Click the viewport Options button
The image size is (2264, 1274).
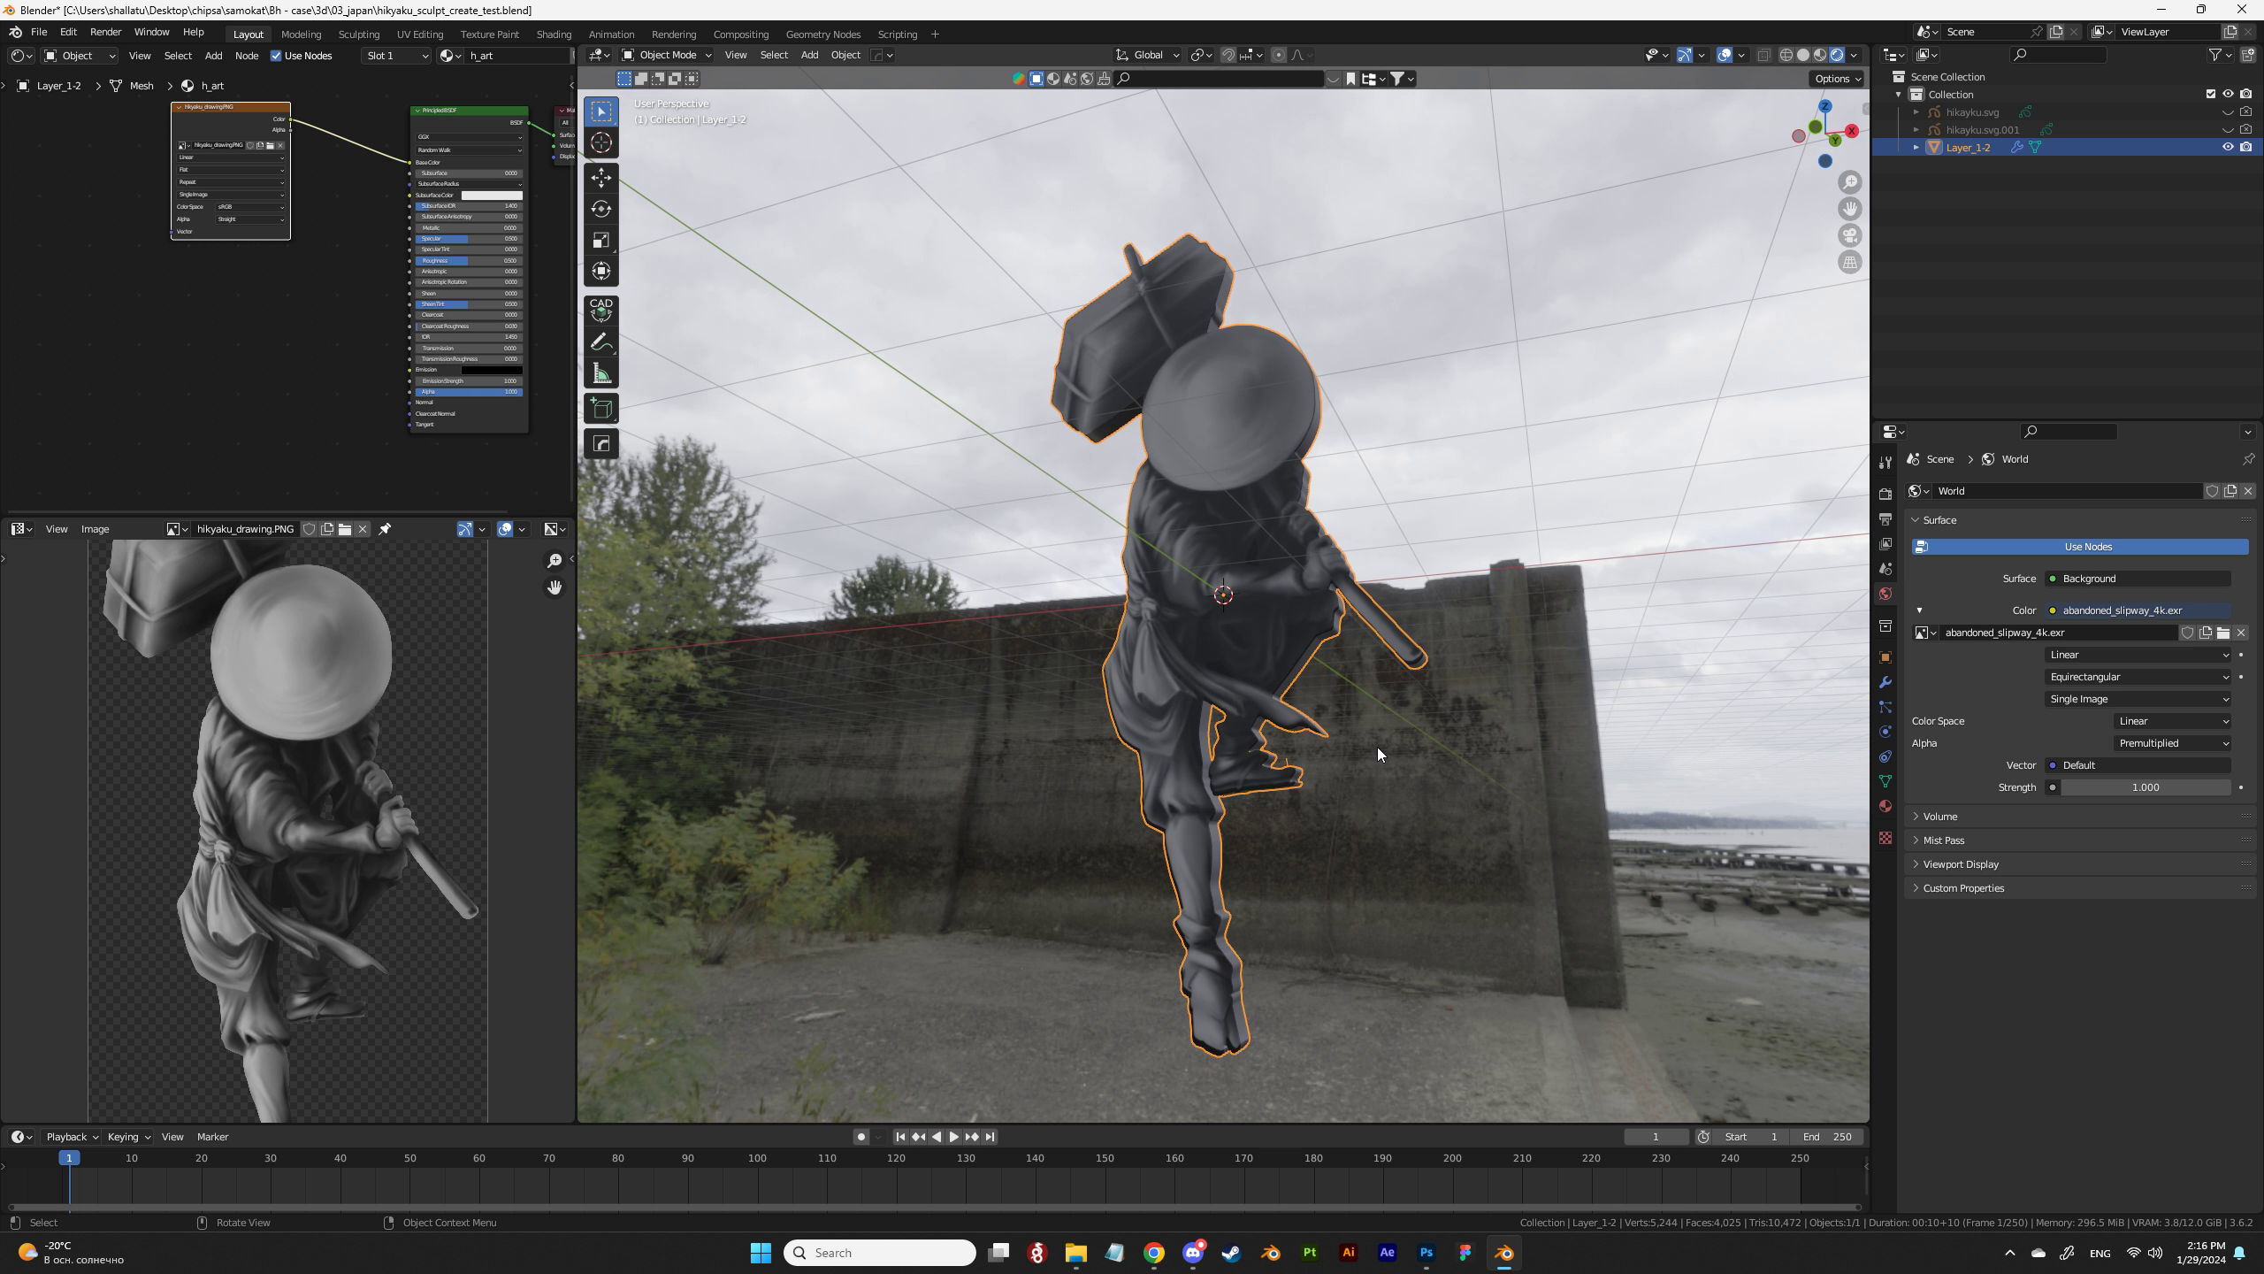click(1837, 79)
